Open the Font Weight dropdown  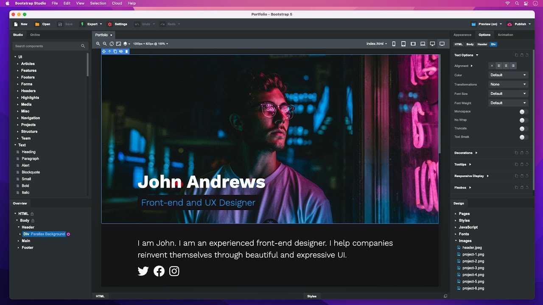[508, 103]
